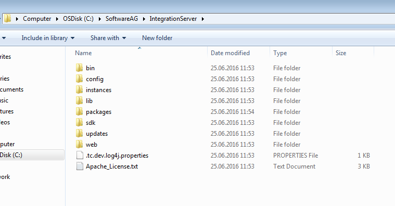Viewport: 395px width, 206px height.
Task: Select the sdk folder name
Action: 91,123
